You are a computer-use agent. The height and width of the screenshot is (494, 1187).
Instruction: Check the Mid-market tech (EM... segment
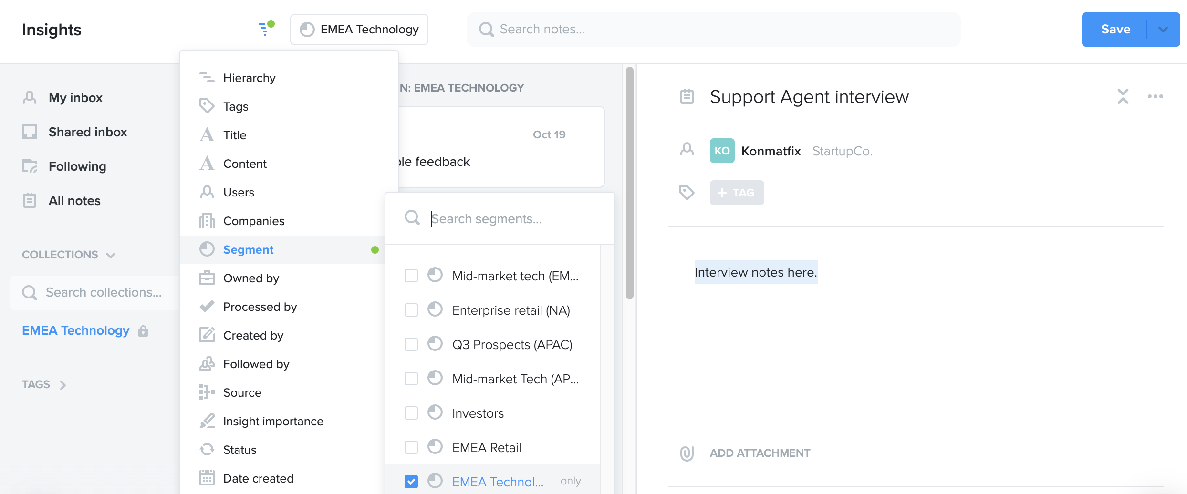click(x=411, y=276)
